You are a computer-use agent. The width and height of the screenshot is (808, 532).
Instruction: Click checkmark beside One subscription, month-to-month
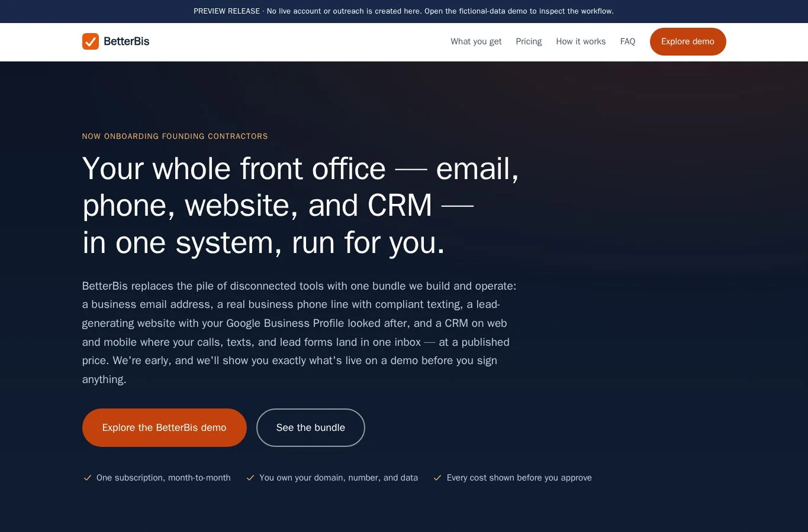pyautogui.click(x=88, y=478)
